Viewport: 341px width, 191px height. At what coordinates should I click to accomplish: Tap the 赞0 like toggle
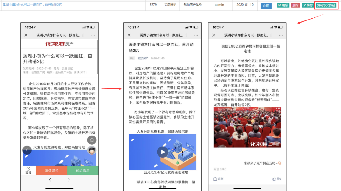277,179
